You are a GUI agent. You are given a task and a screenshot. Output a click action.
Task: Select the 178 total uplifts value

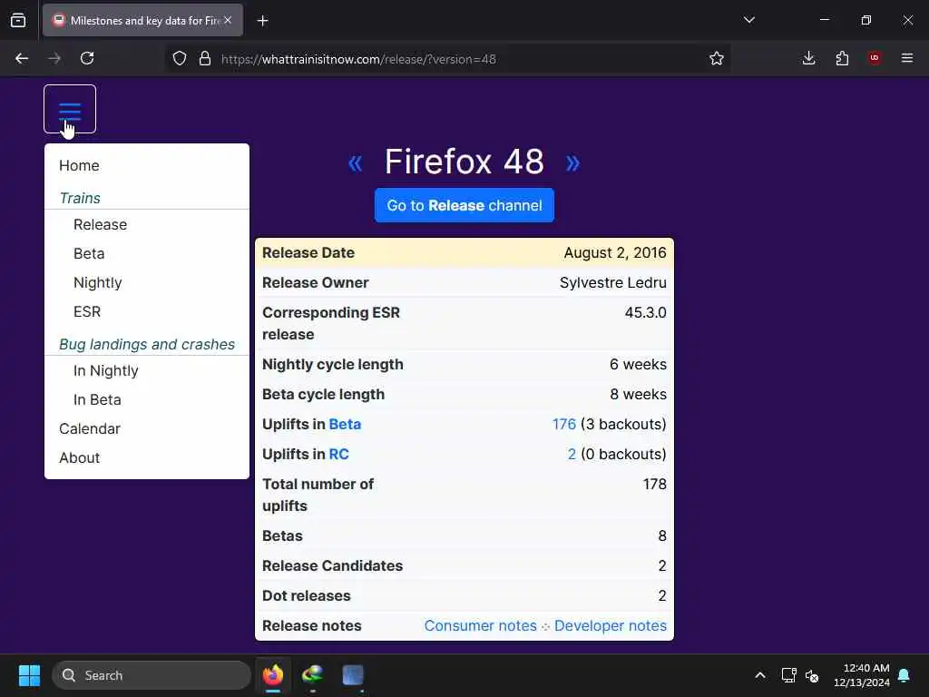[x=655, y=485]
